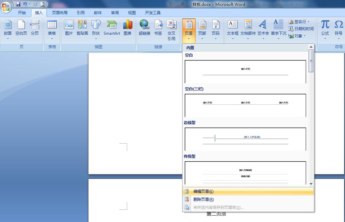Open print preview from quick access toolbar
The height and width of the screenshot is (222, 345).
pyautogui.click(x=42, y=4)
